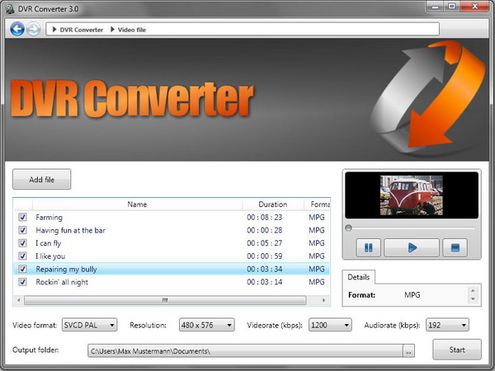The image size is (495, 371).
Task: Click the Add file button
Action: (42, 180)
